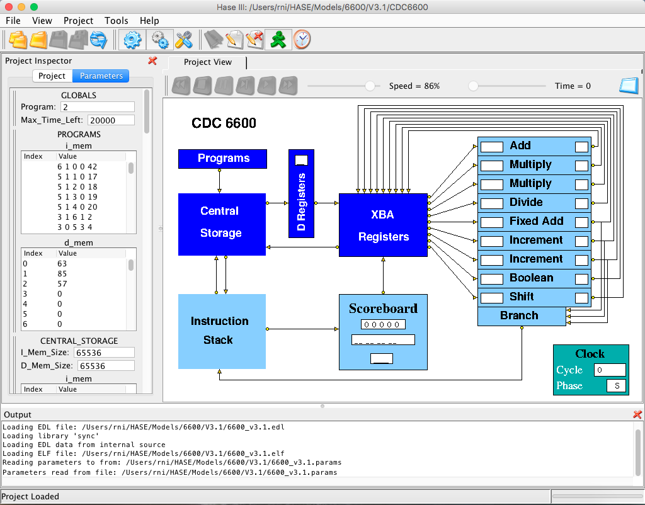The width and height of the screenshot is (645, 505).
Task: Click the grayed-out double floppy save-all icon
Action: [x=78, y=40]
